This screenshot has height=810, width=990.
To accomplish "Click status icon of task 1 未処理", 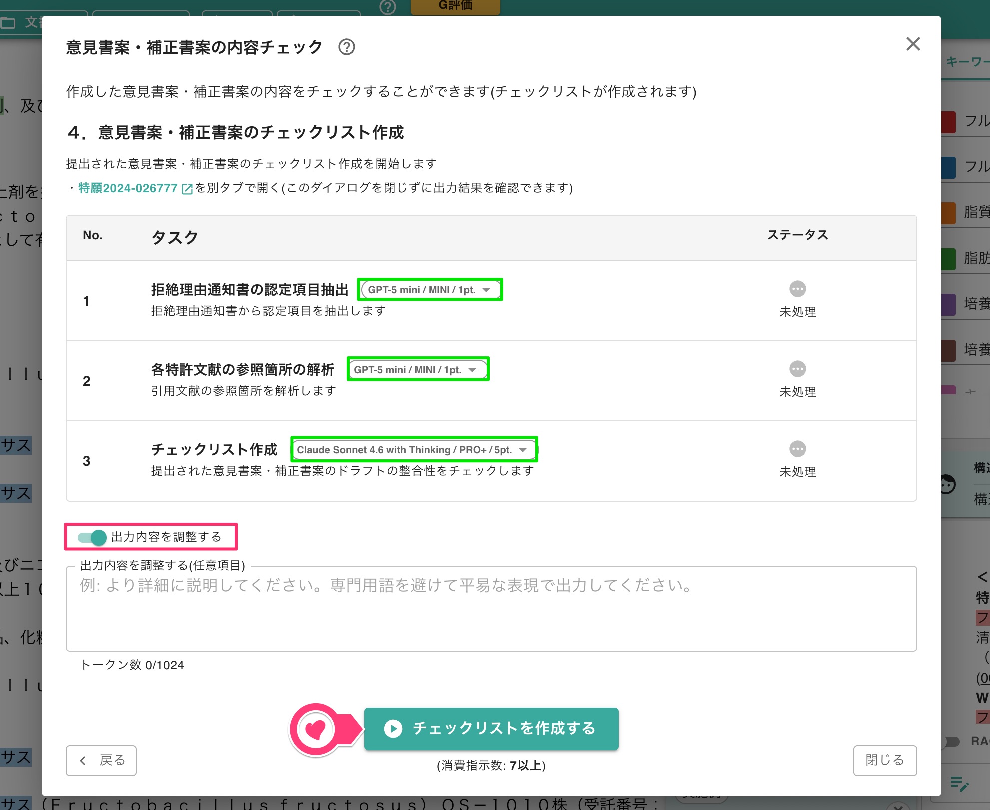I will [797, 289].
